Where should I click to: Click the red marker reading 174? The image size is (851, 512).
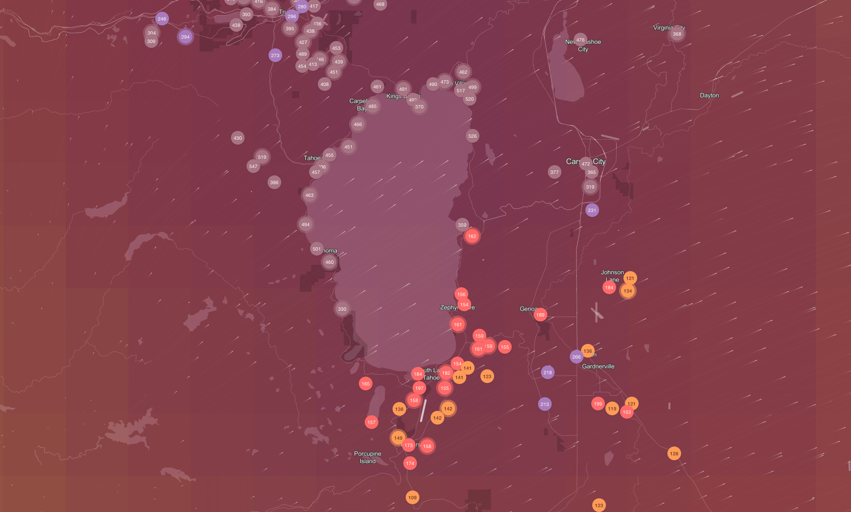click(x=410, y=464)
